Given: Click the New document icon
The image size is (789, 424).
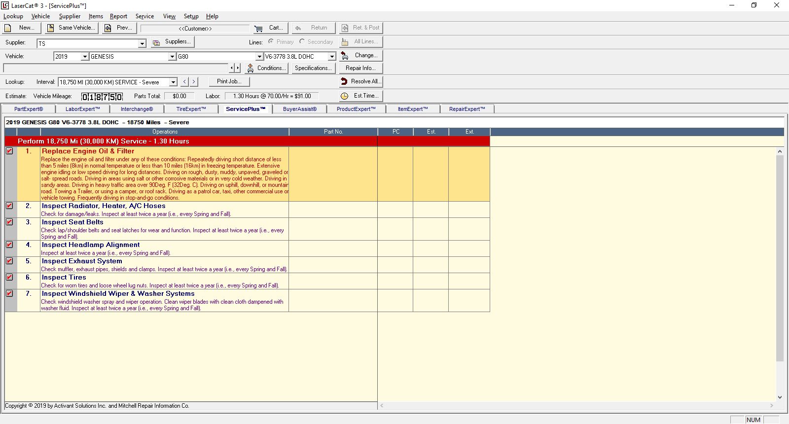Looking at the screenshot, I should pyautogui.click(x=8, y=28).
